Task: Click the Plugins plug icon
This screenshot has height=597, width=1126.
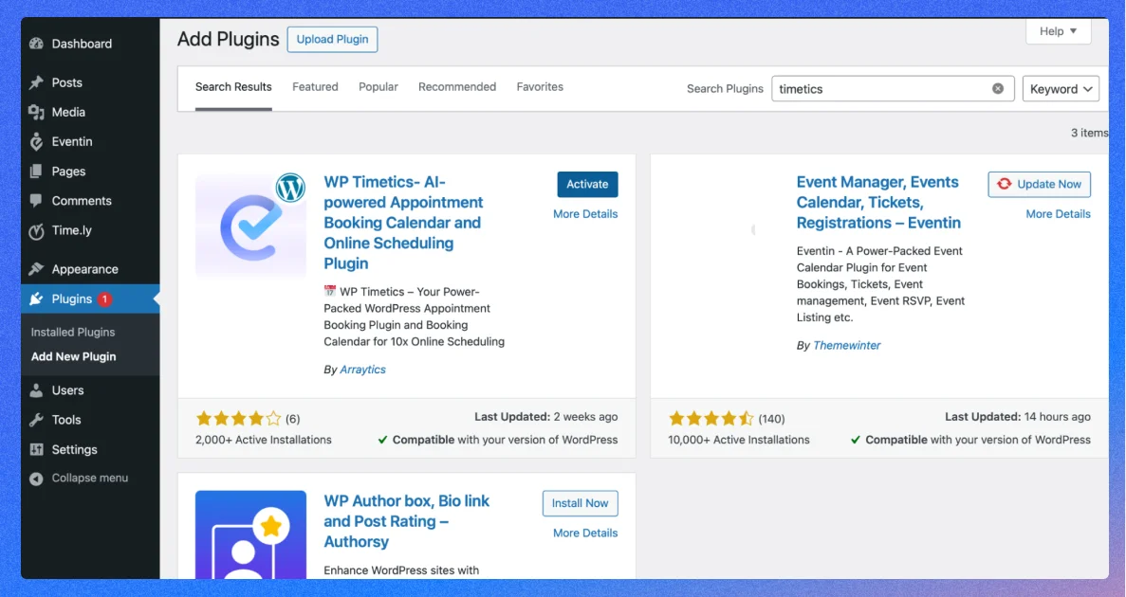Action: click(37, 299)
